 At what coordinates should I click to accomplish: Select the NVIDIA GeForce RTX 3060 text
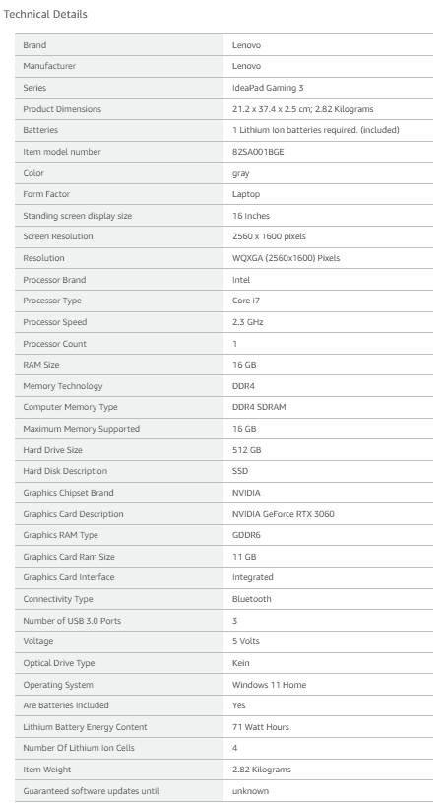click(284, 514)
